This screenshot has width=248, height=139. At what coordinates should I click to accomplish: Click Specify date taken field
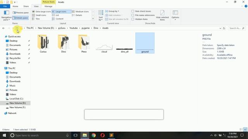tap(226, 45)
